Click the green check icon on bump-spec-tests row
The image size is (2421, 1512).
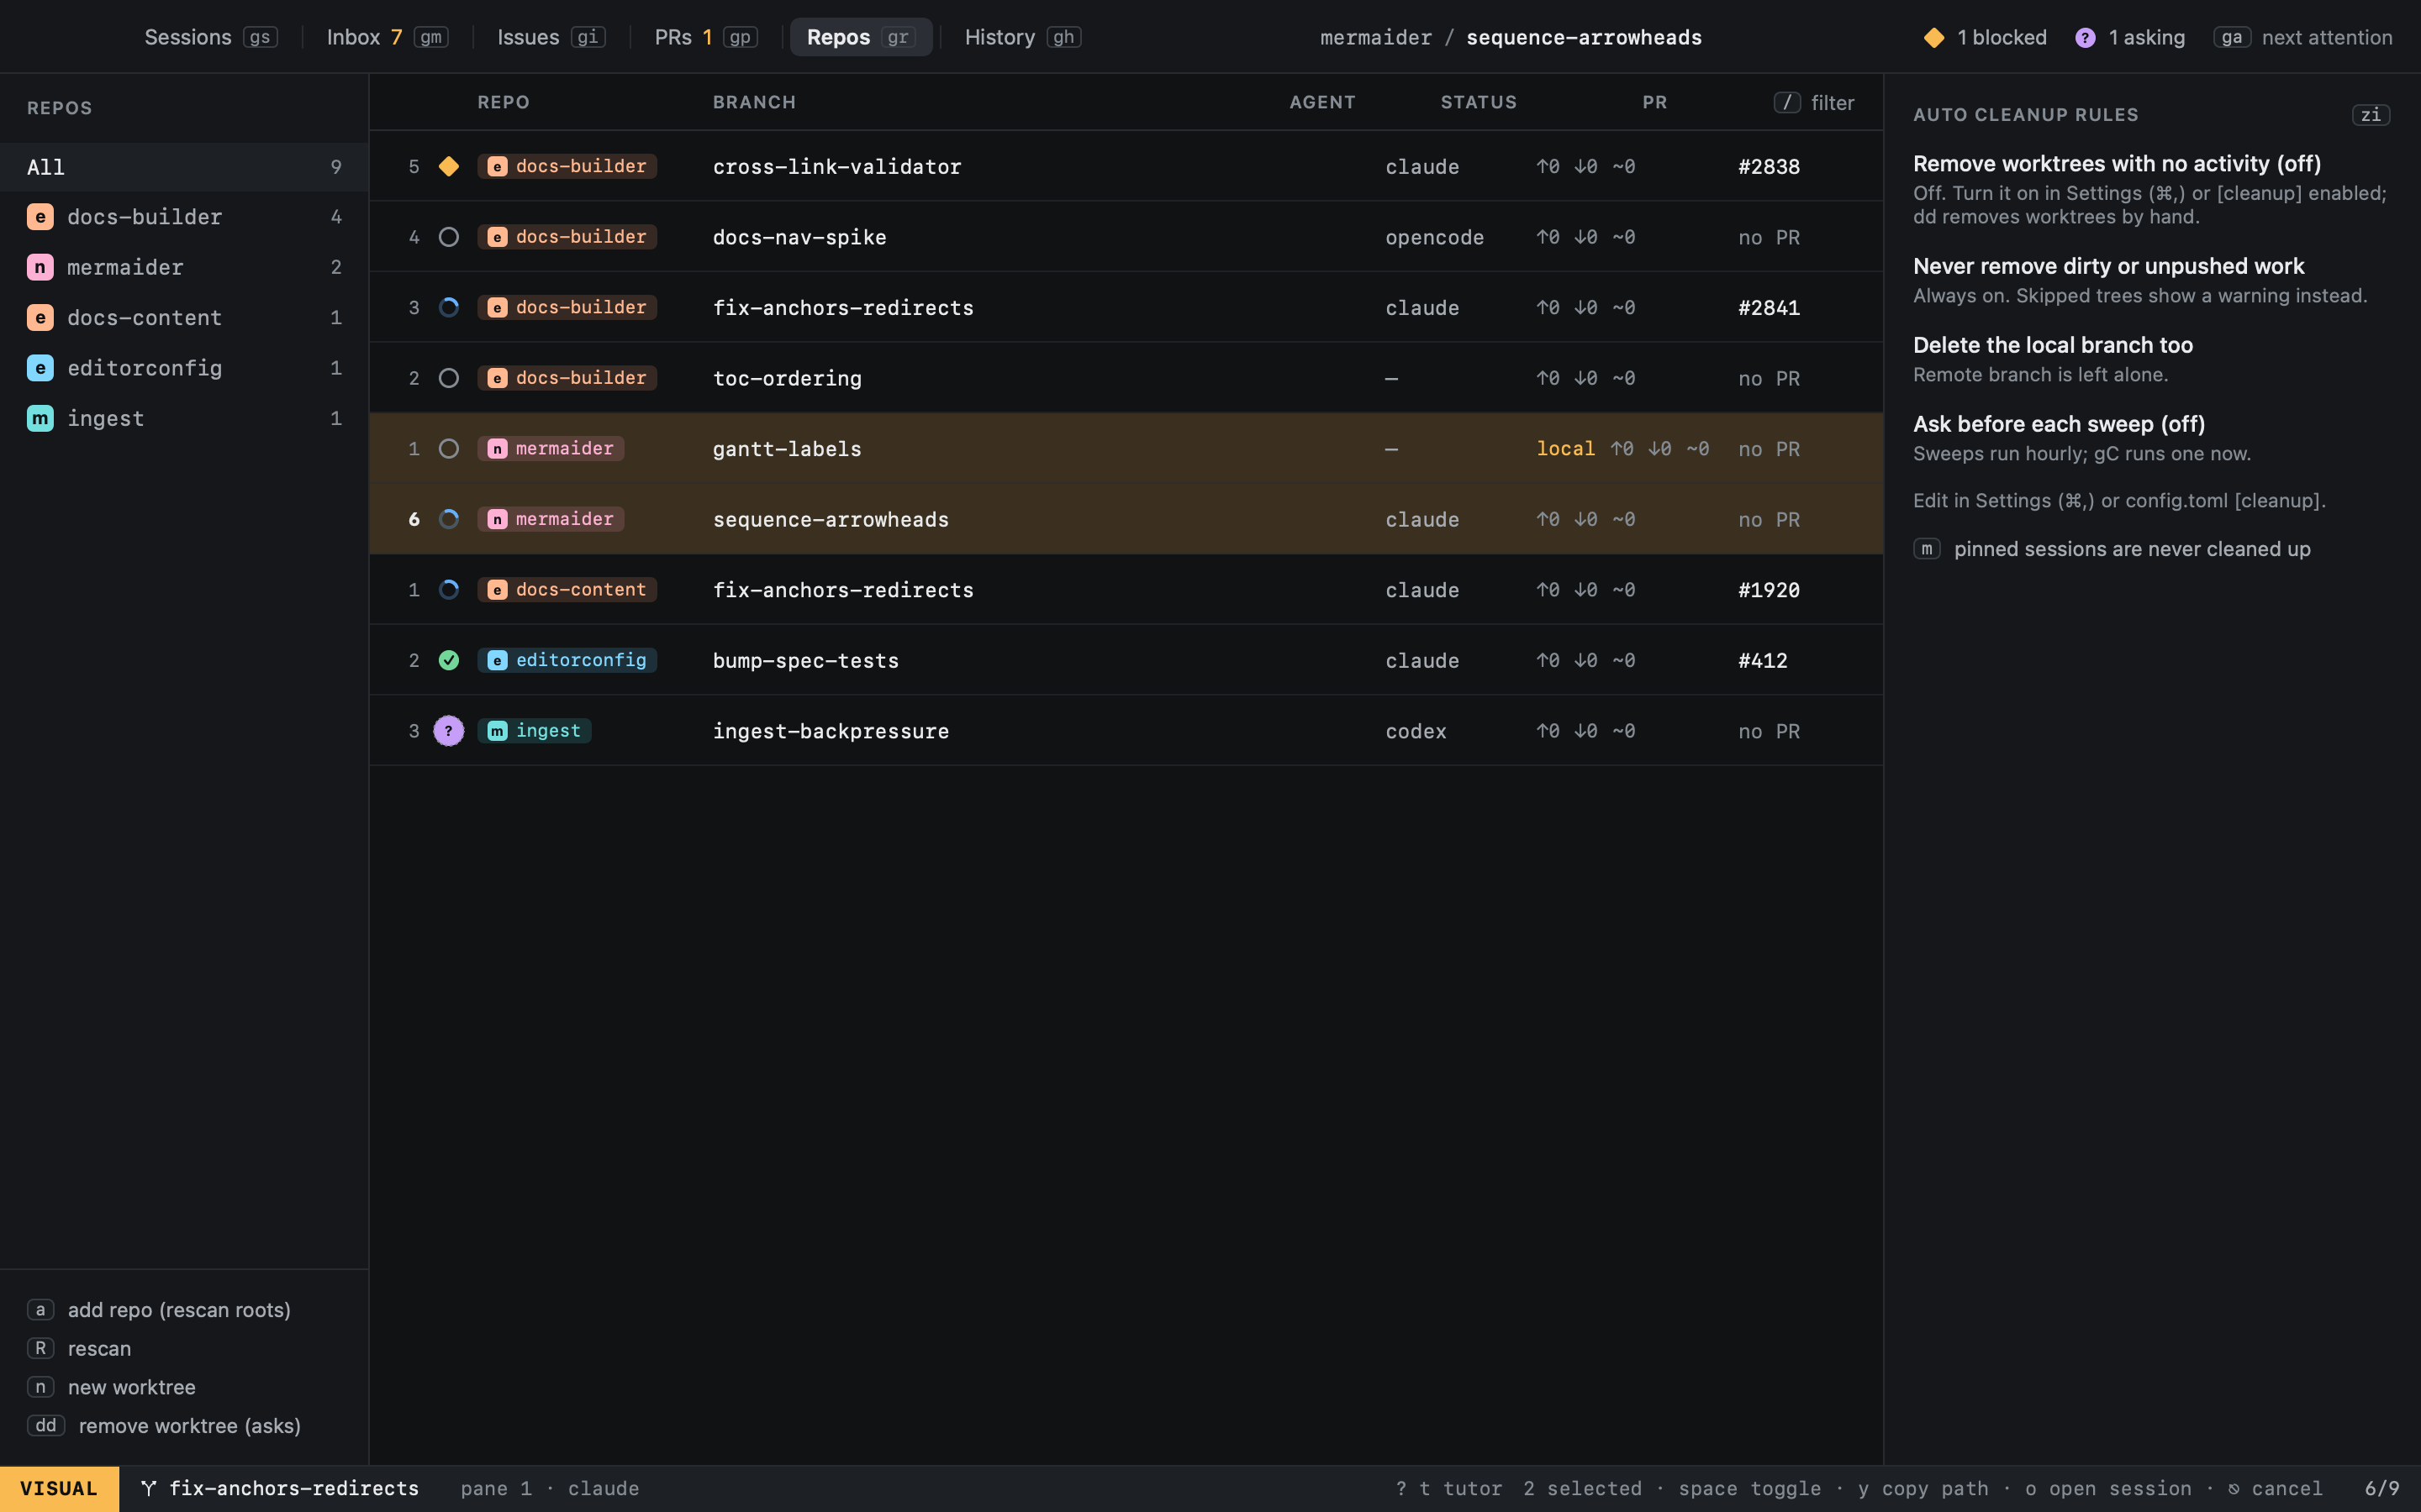click(448, 660)
